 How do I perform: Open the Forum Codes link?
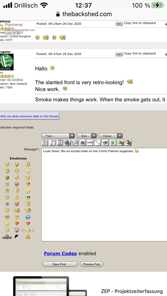[60, 254]
